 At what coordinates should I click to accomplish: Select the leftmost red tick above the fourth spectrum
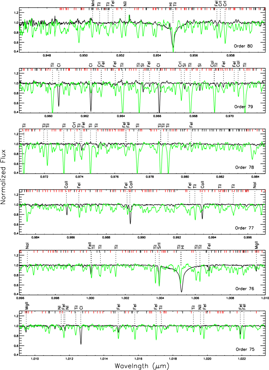pos(27,191)
